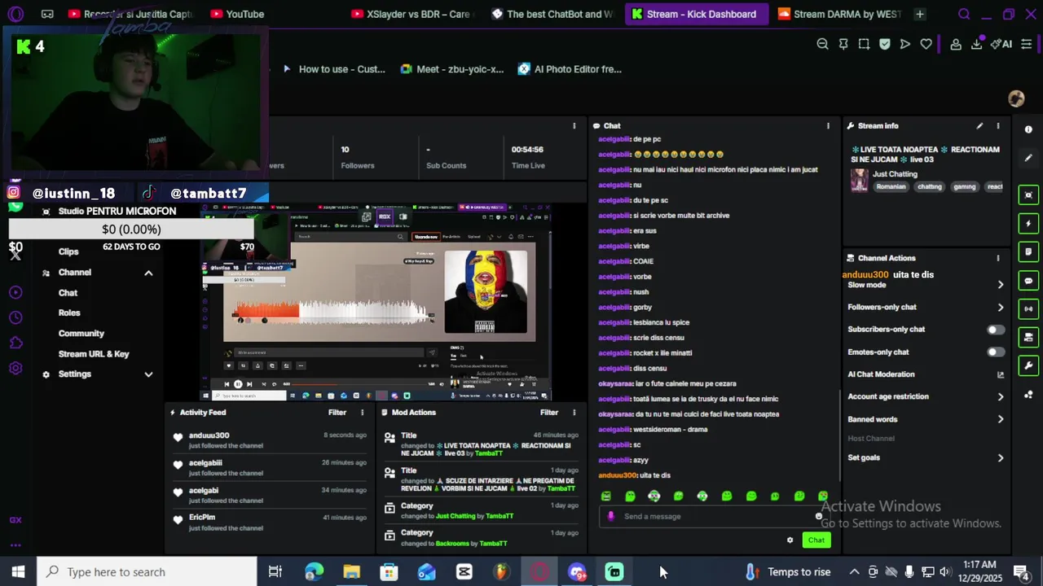1043x586 pixels.
Task: Expand Slow mode options
Action: point(1001,285)
